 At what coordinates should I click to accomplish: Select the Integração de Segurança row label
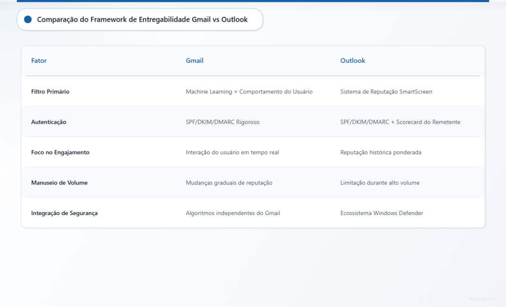click(x=64, y=213)
